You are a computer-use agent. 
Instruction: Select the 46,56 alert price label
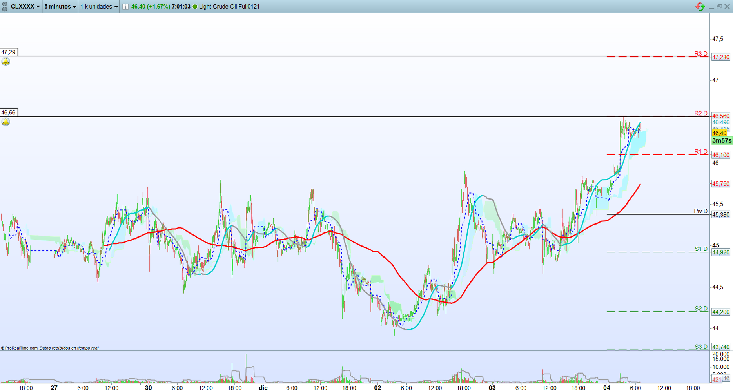click(x=9, y=113)
